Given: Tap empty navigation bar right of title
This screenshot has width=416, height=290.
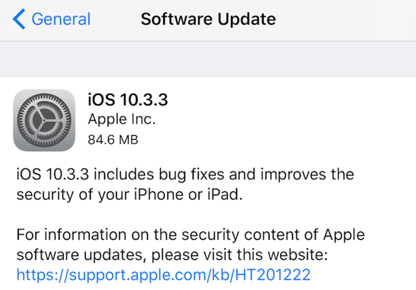Looking at the screenshot, I should [x=347, y=20].
